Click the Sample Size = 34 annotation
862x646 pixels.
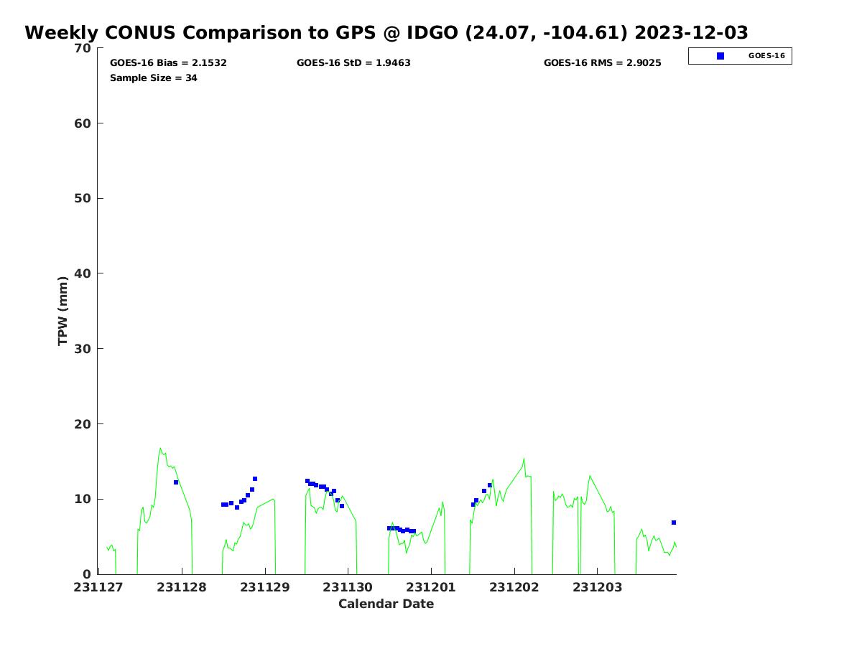coord(153,78)
